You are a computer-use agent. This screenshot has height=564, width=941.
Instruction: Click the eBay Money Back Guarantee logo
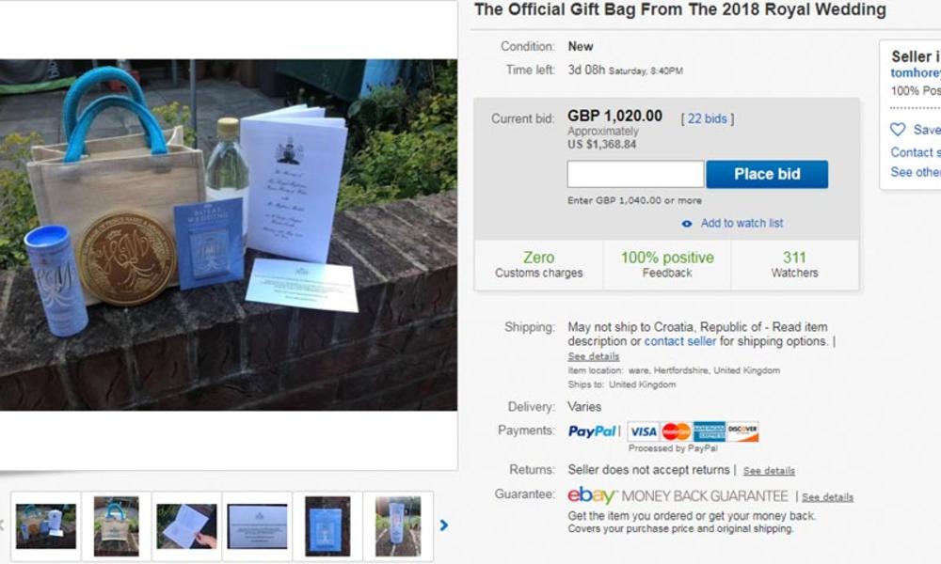[678, 496]
